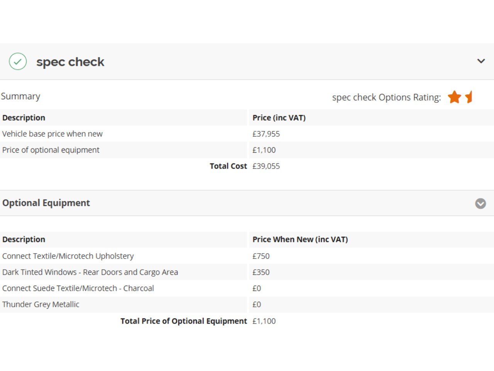Click Connect Suede Textile/Microtech - Charcoal entry
Viewport: 494px width, 371px height.
pos(78,288)
